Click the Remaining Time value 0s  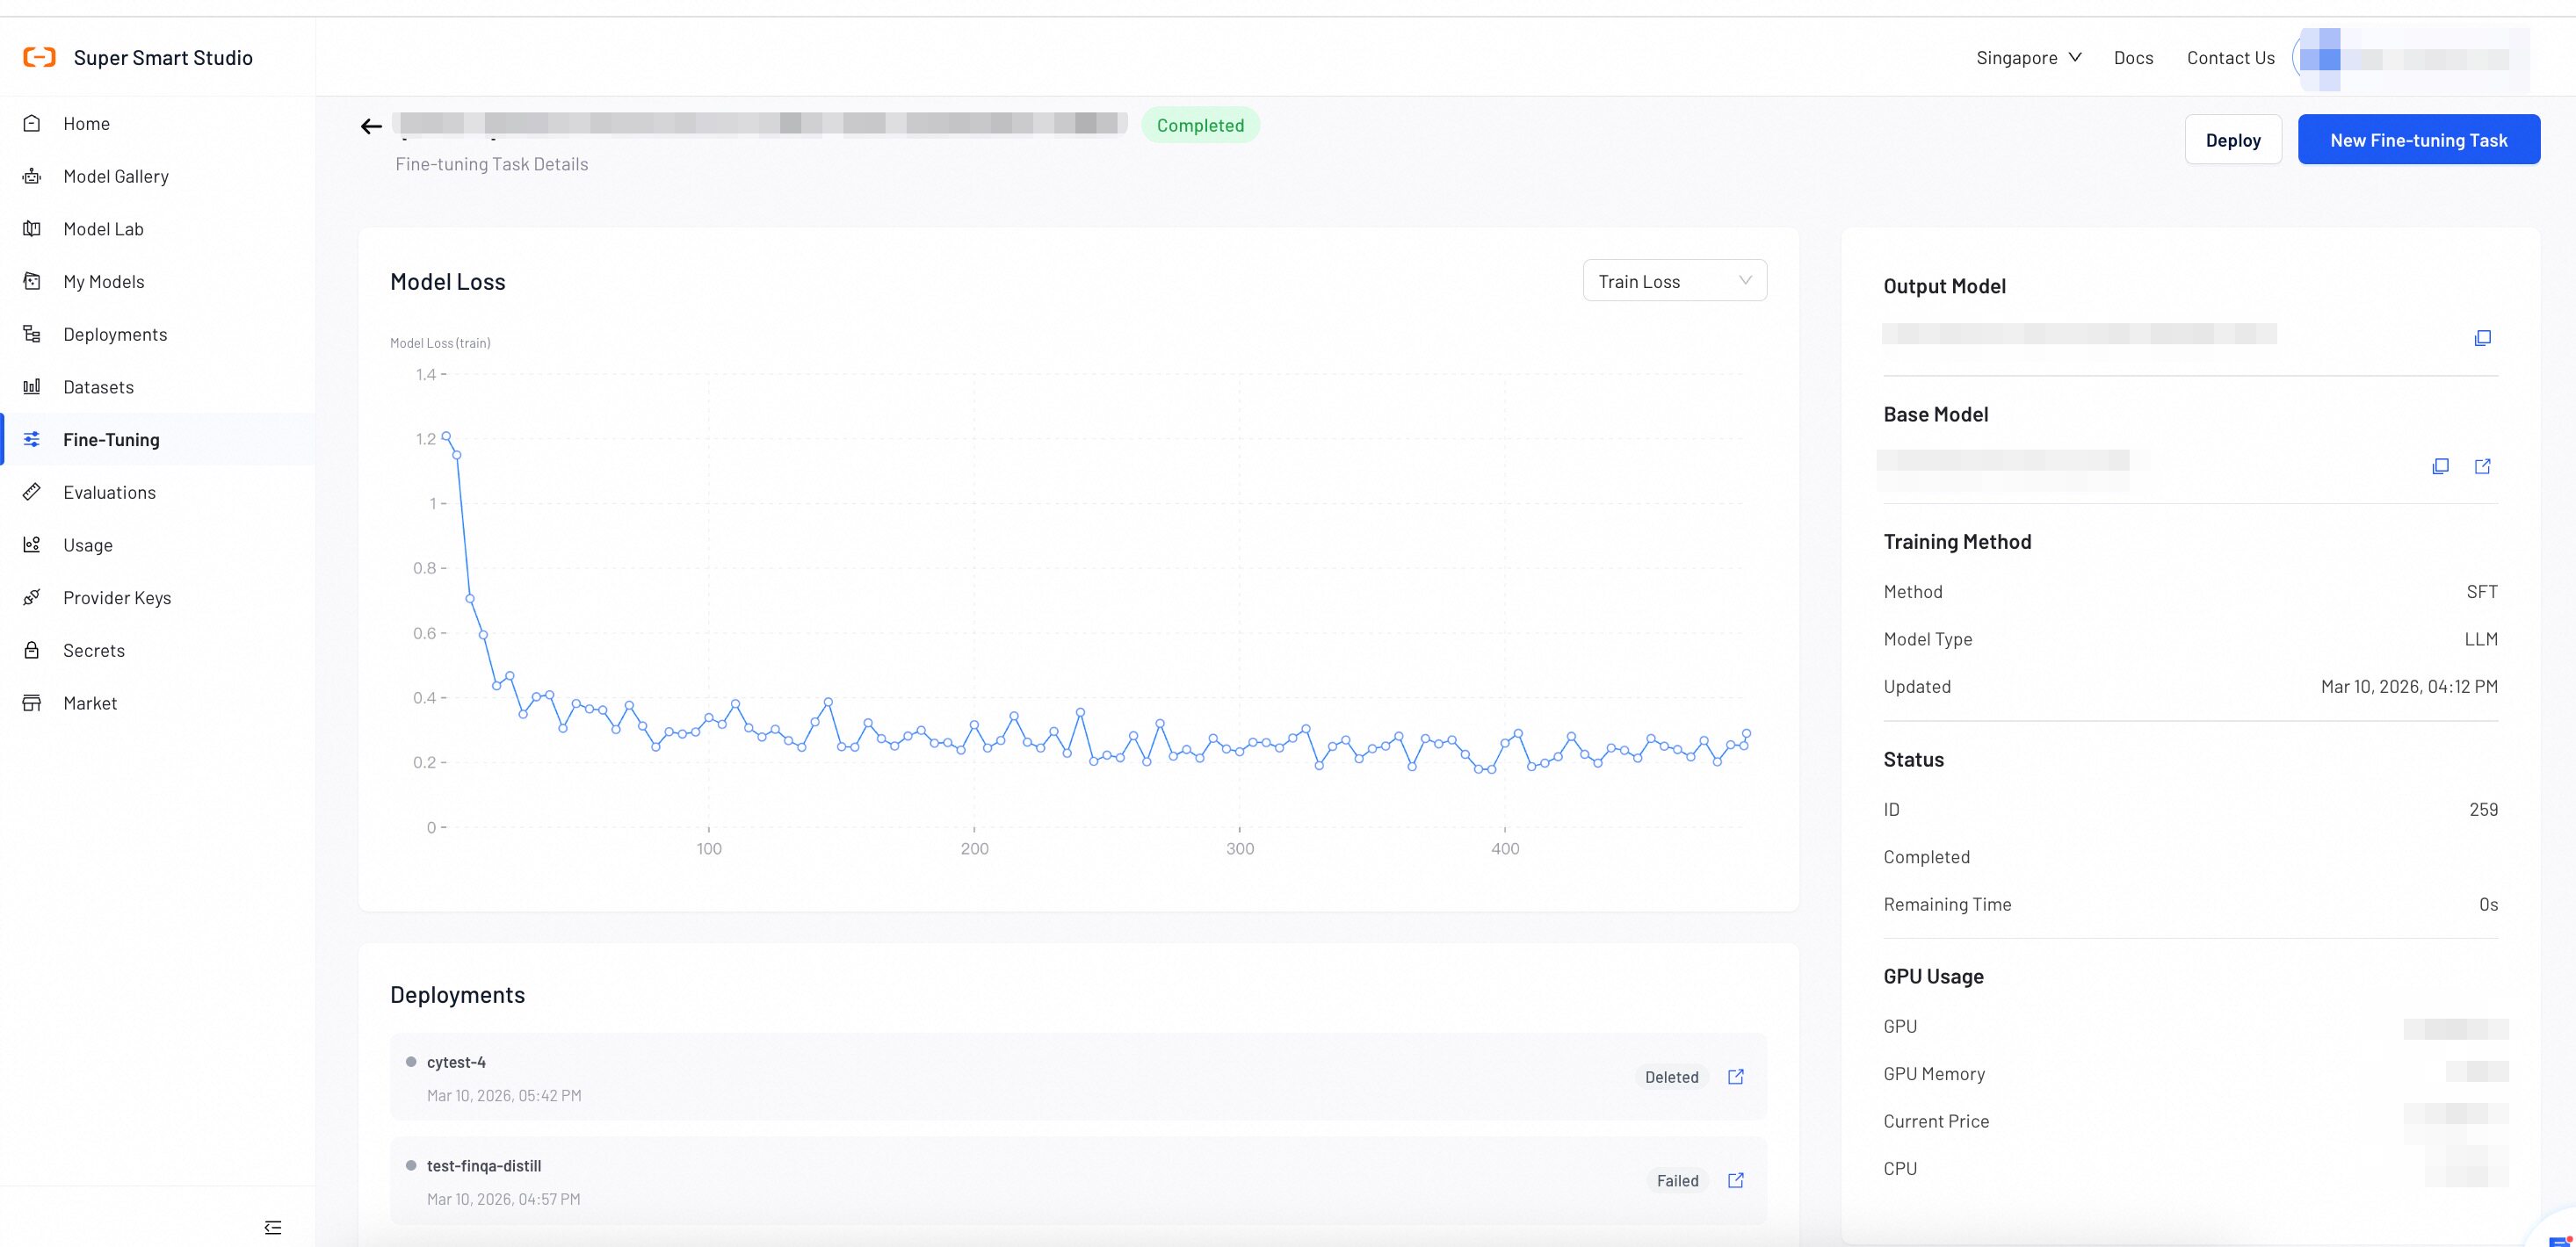click(2488, 904)
